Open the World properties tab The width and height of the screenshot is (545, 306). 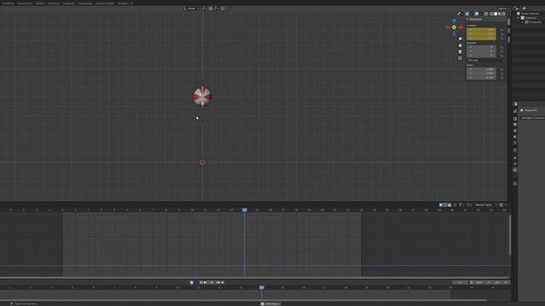click(515, 143)
